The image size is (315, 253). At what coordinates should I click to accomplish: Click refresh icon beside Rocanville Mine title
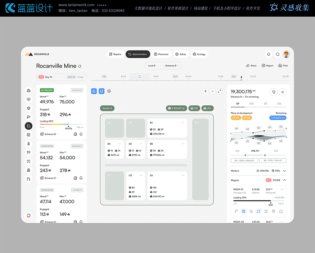80,66
